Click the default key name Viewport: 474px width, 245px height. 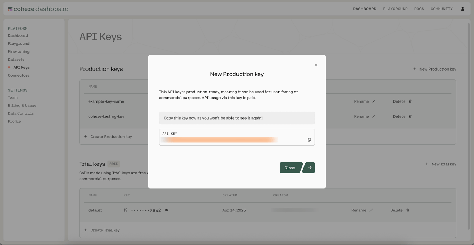point(95,210)
